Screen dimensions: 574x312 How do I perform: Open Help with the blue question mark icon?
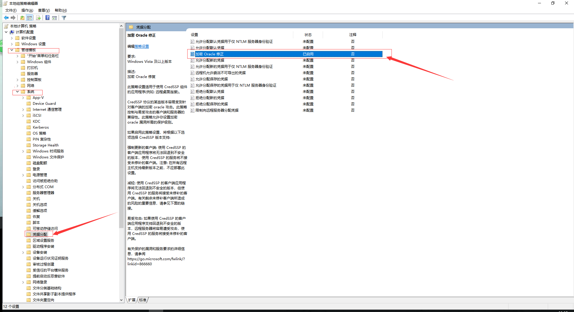pos(47,18)
